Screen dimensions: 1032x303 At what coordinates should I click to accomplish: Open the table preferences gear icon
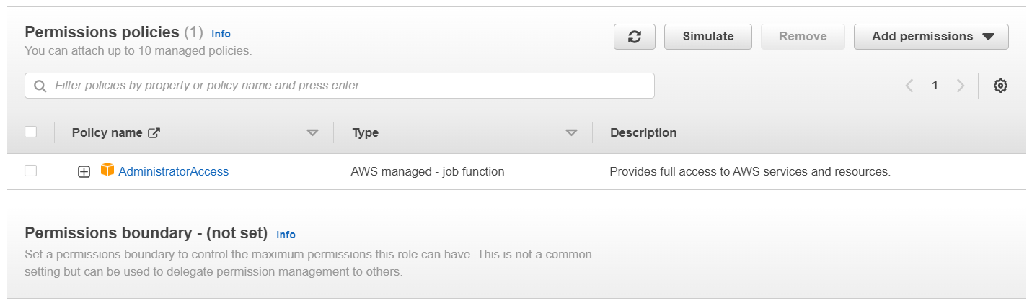(x=1000, y=86)
